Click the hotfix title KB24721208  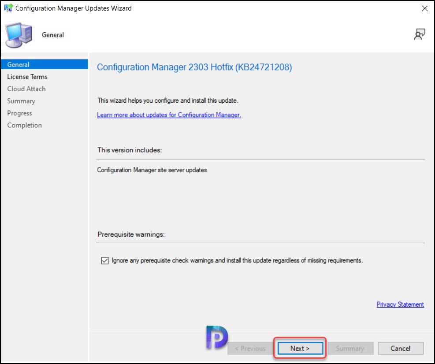click(x=194, y=67)
